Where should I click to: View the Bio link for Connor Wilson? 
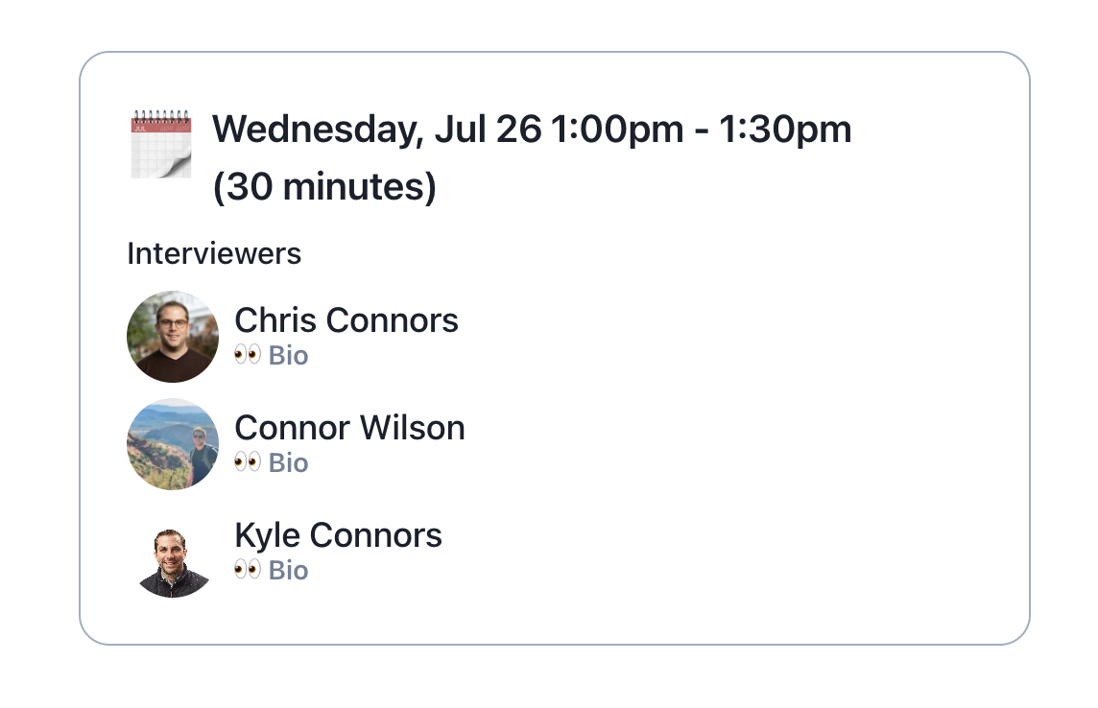click(288, 463)
